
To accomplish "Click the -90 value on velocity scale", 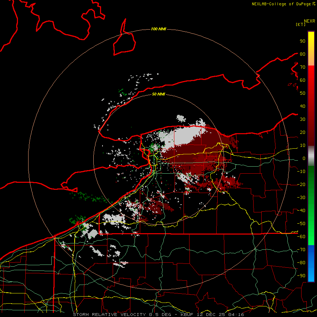I will point(301,276).
